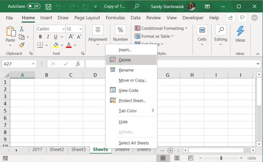263x162 pixels.
Task: Open the Format as Table dropdown
Action: click(x=154, y=36)
